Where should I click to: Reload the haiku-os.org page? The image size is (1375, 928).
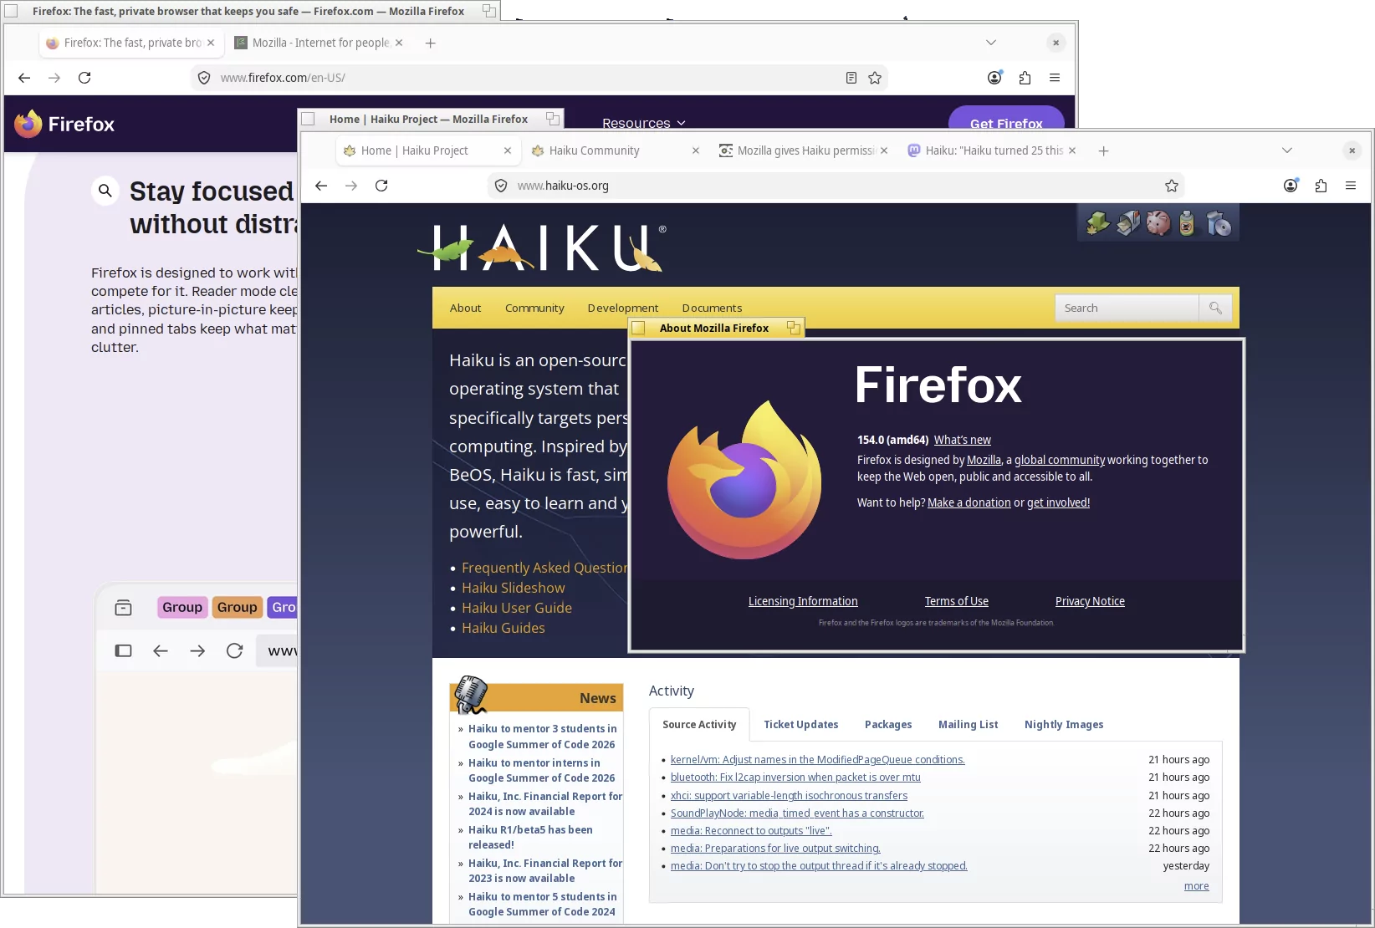381,186
